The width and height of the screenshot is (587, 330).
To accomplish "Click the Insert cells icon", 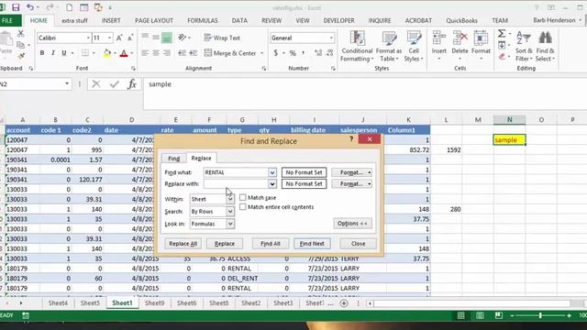I will 438,38.
